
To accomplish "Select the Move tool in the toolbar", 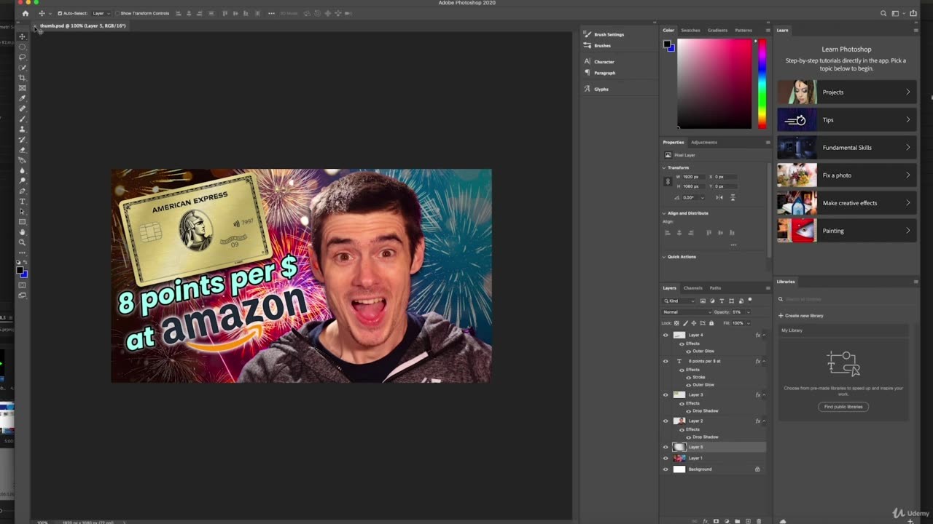I will pyautogui.click(x=22, y=36).
